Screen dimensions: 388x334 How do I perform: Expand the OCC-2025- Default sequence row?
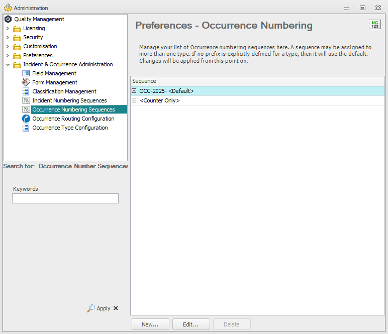tap(134, 91)
